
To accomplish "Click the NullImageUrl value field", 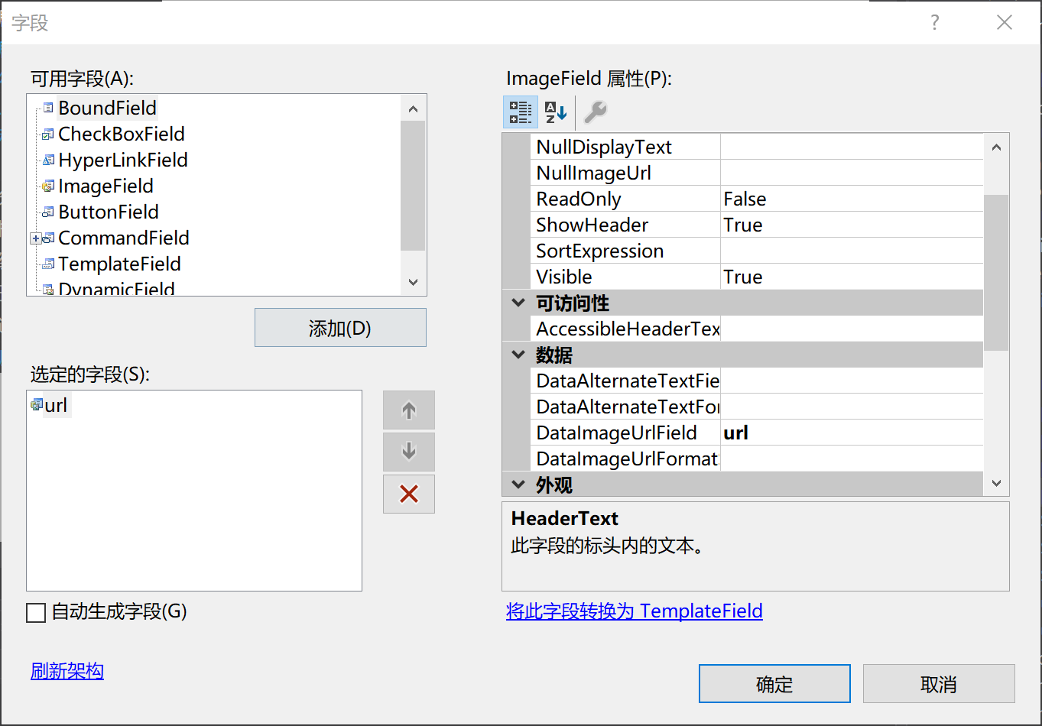I will pos(852,173).
